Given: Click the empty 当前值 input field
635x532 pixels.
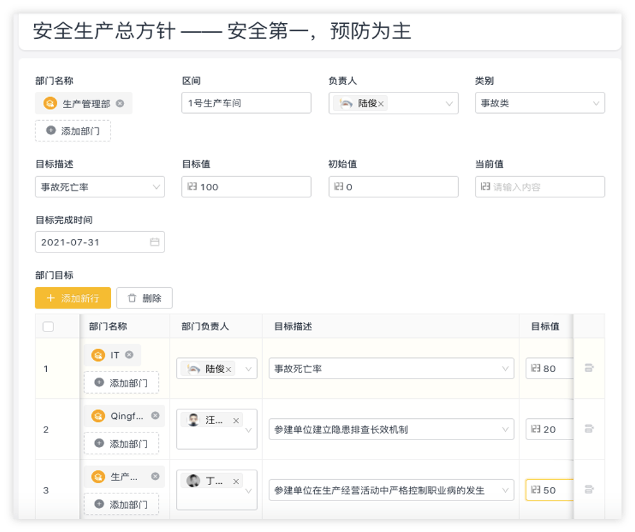Looking at the screenshot, I should click(540, 187).
